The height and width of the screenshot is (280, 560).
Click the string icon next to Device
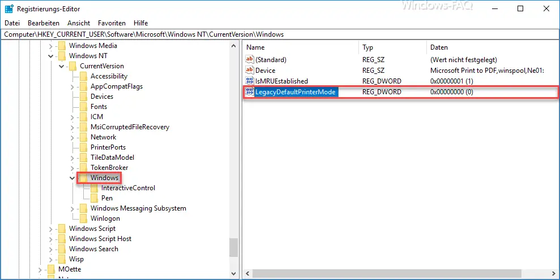pyautogui.click(x=250, y=70)
